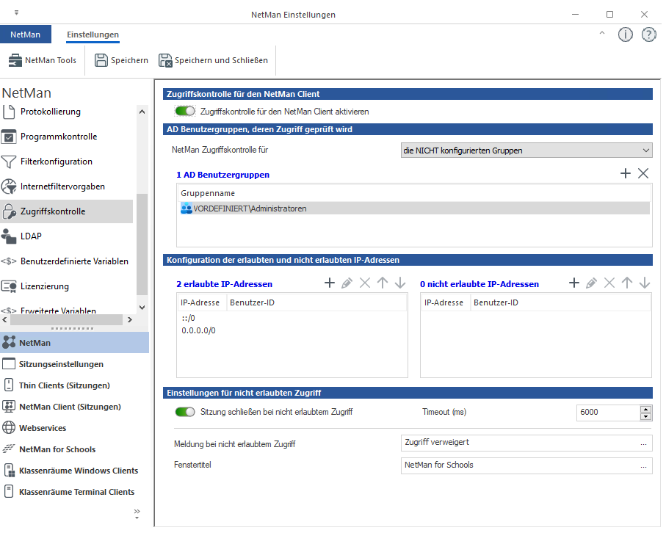Image resolution: width=666 pixels, height=533 pixels.
Task: Expand the sidebar overflow chevron at bottom
Action: (137, 512)
